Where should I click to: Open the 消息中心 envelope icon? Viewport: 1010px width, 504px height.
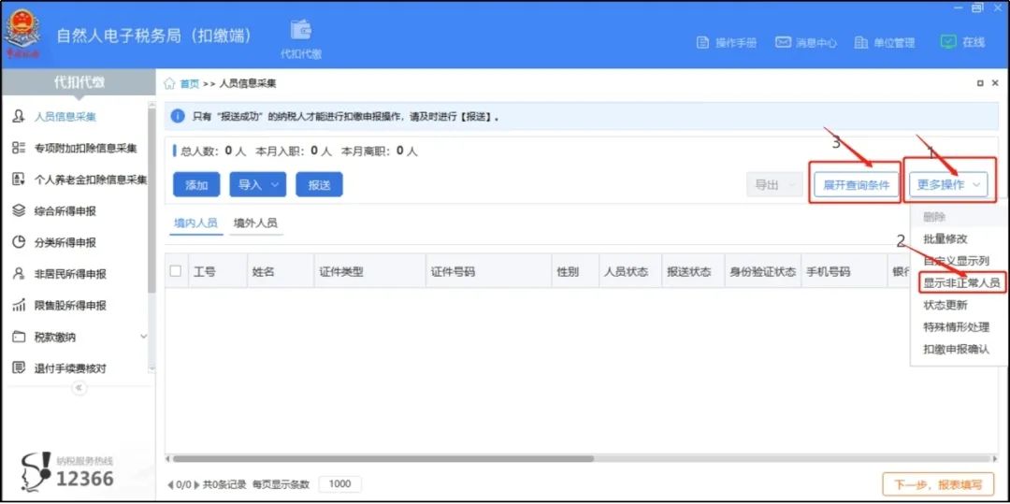pos(783,43)
